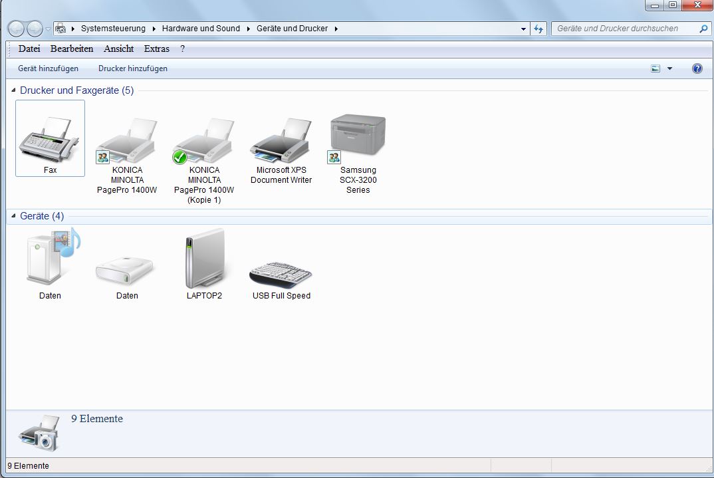The width and height of the screenshot is (714, 478).
Task: Click the forward navigation arrow
Action: tap(35, 29)
